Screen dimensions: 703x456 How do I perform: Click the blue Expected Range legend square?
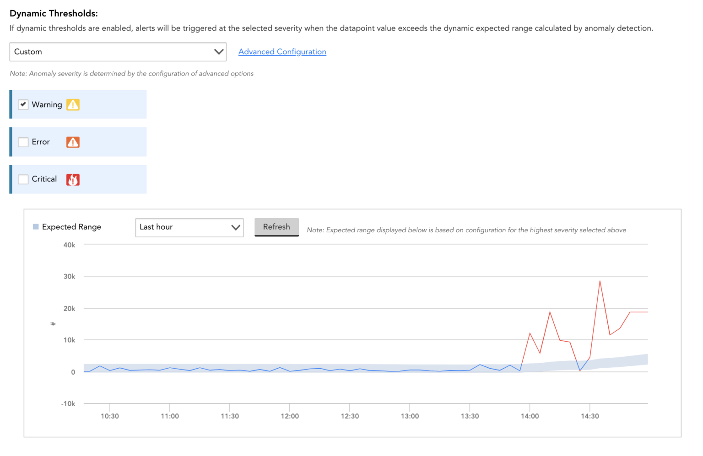35,226
